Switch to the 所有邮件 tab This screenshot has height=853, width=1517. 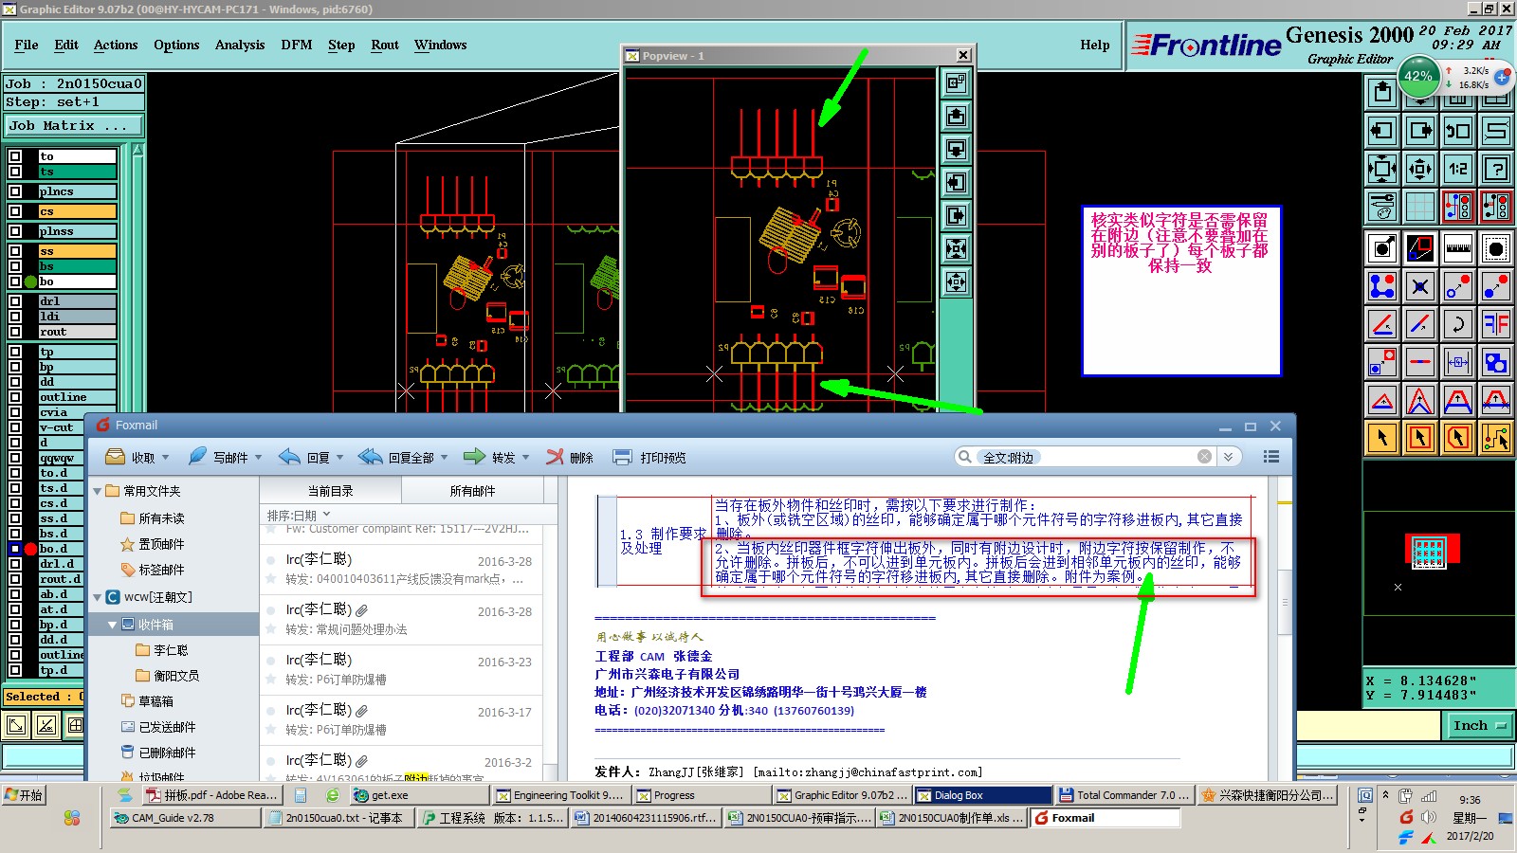[472, 491]
